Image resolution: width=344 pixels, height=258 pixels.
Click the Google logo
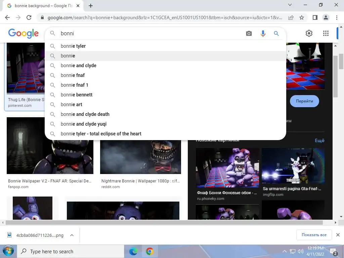tap(24, 33)
